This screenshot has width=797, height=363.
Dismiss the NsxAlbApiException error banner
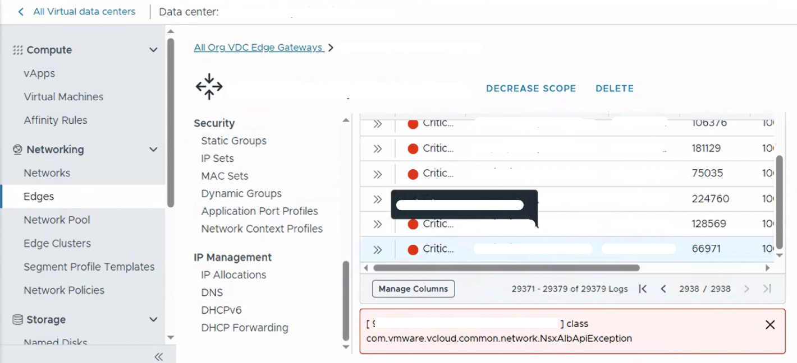pyautogui.click(x=770, y=325)
